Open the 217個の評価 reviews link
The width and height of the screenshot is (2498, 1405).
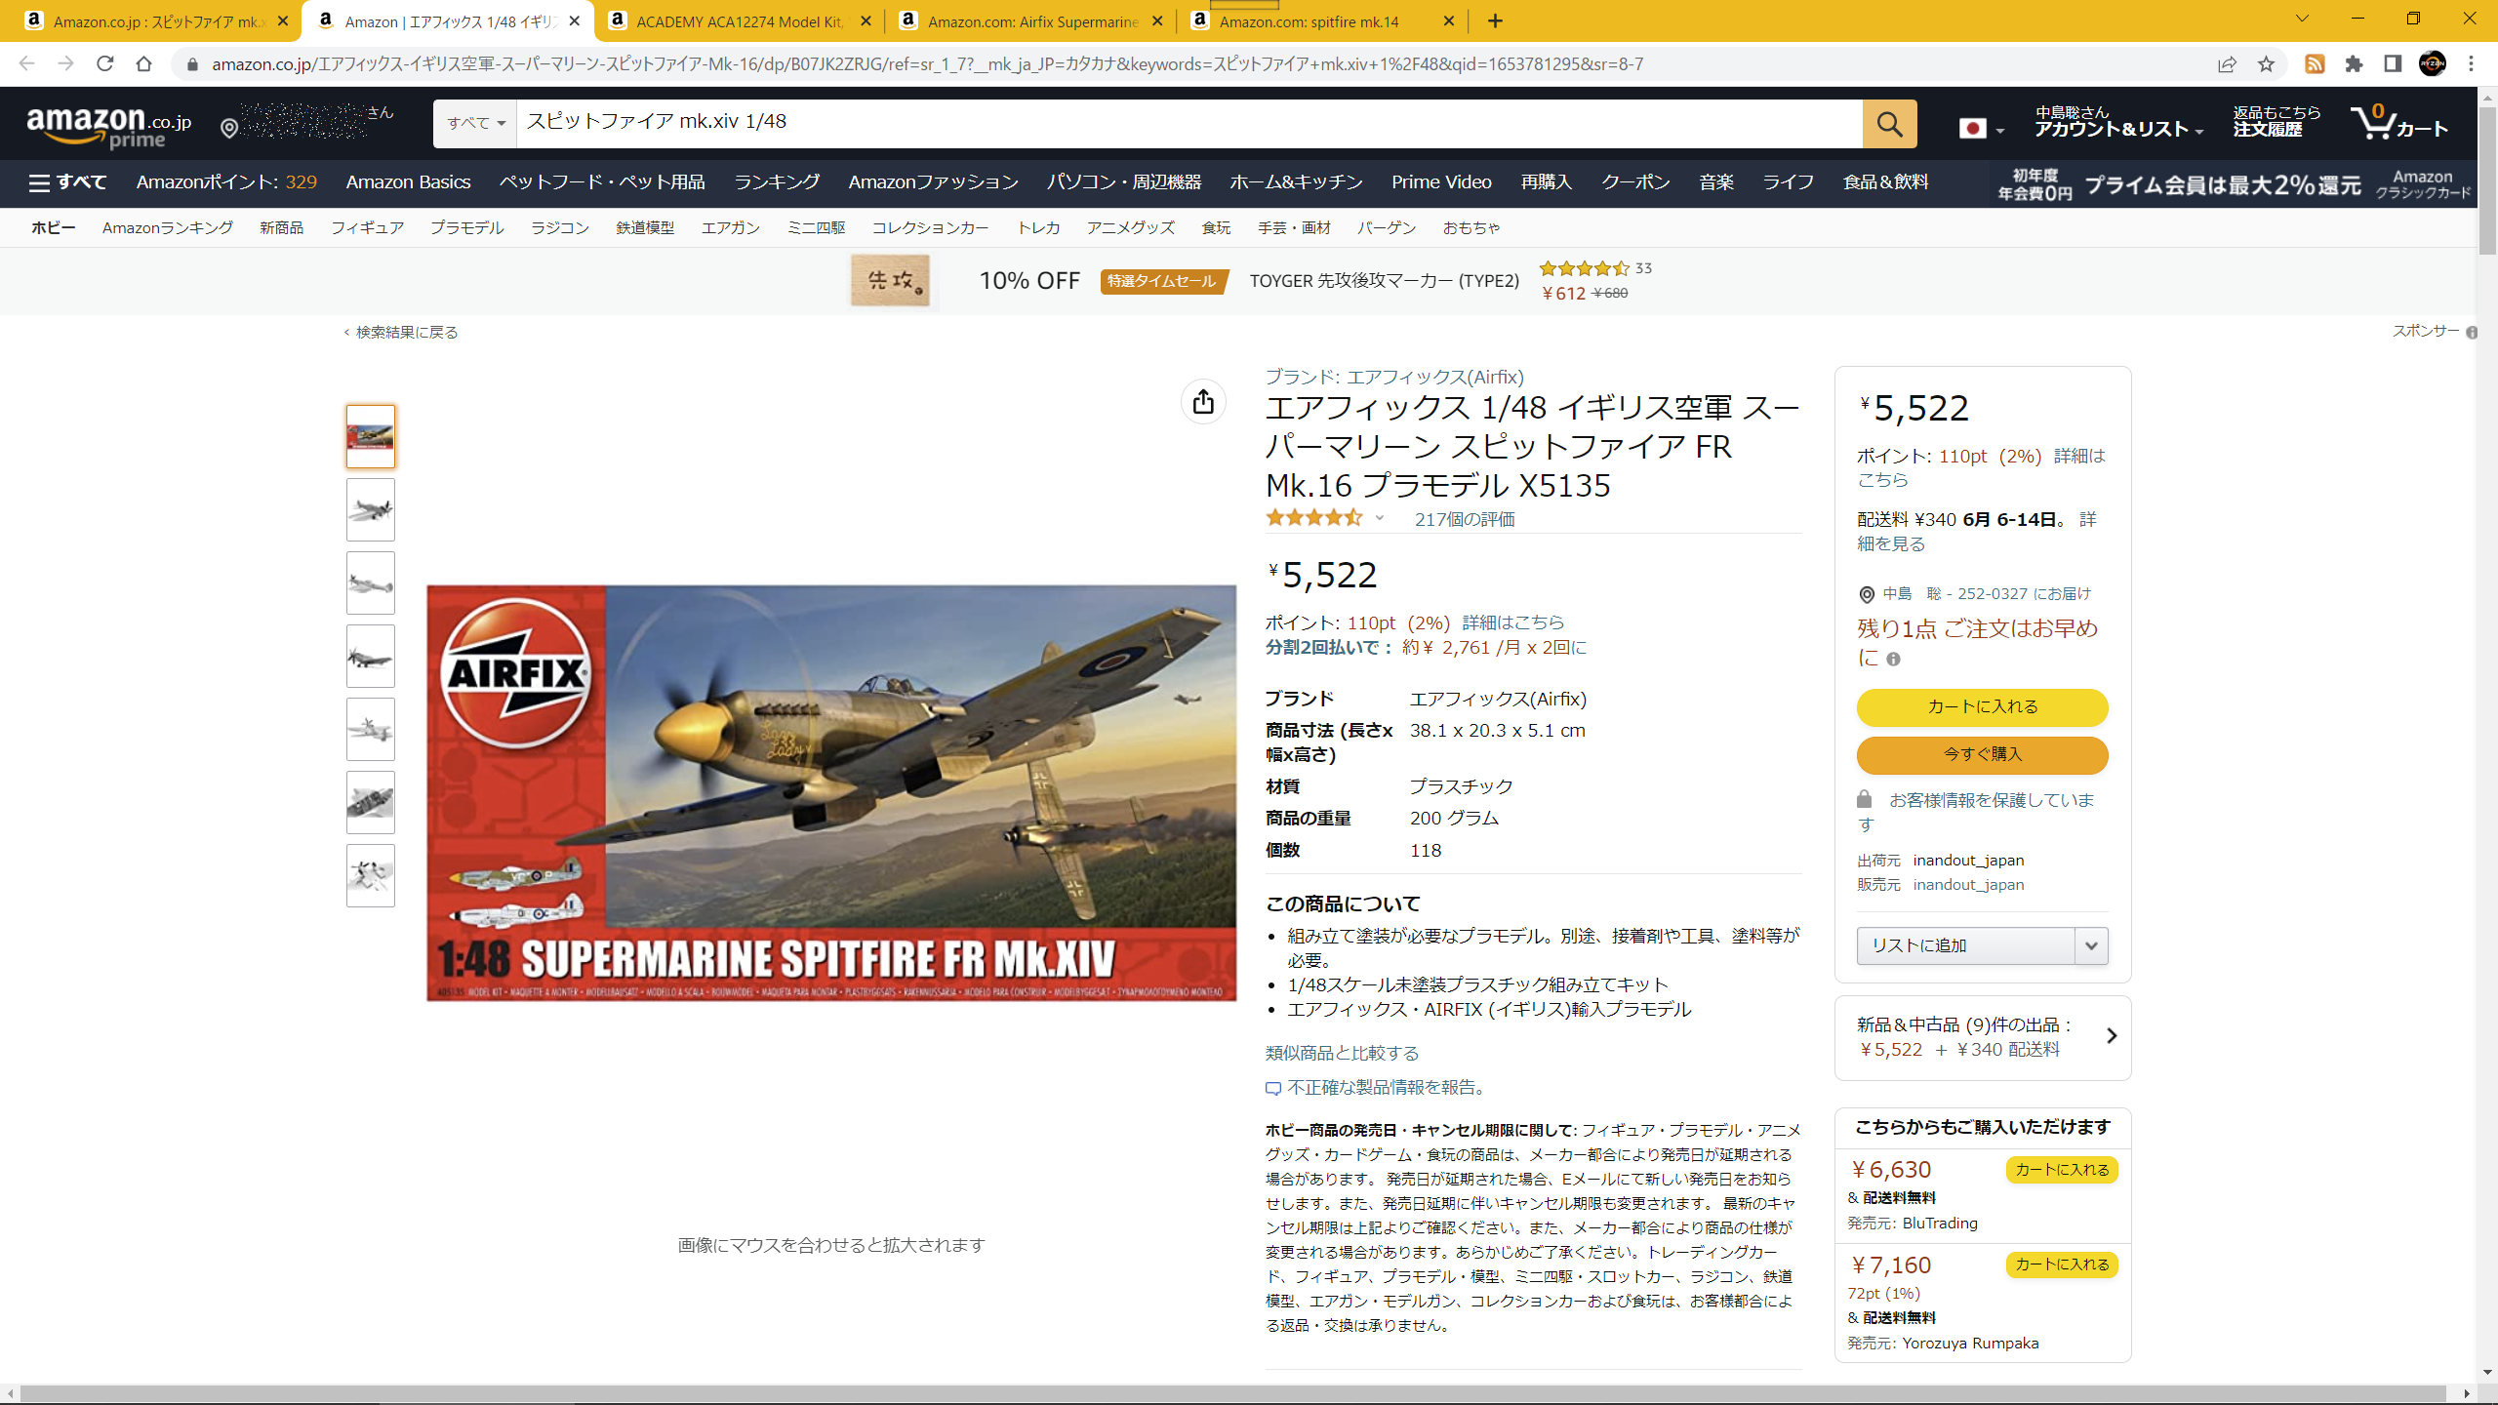coord(1465,520)
